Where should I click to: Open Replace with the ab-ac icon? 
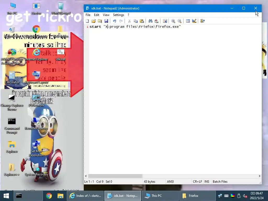pyautogui.click(x=157, y=21)
